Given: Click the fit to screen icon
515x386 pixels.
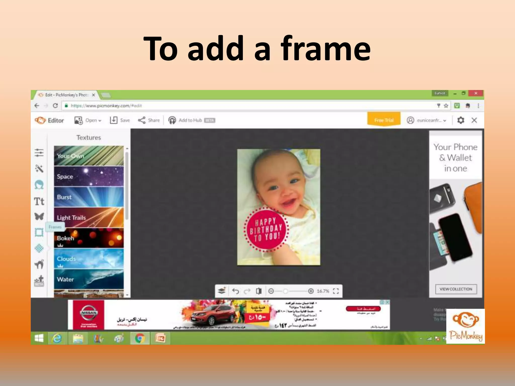Looking at the screenshot, I should [x=336, y=291].
